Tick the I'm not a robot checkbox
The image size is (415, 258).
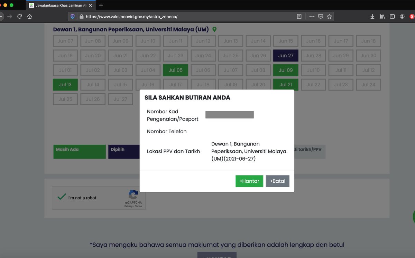tap(62, 197)
